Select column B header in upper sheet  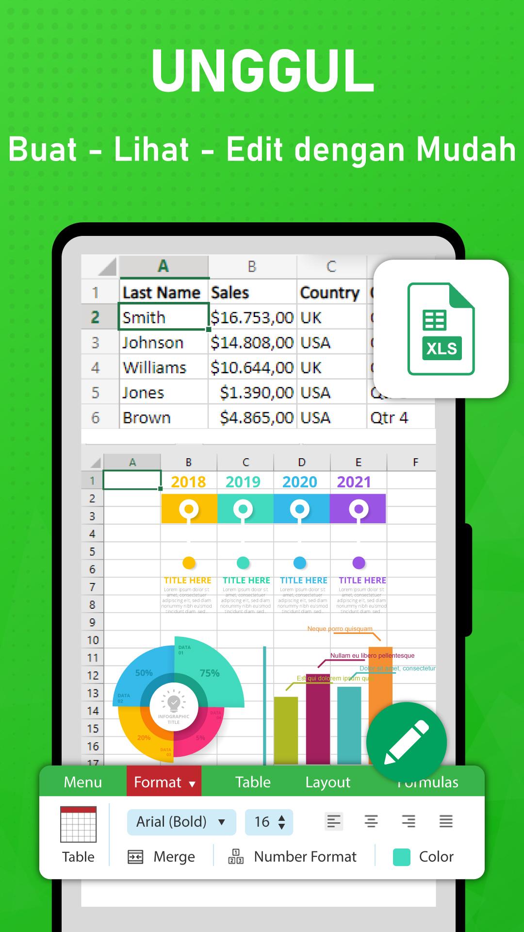[x=253, y=266]
